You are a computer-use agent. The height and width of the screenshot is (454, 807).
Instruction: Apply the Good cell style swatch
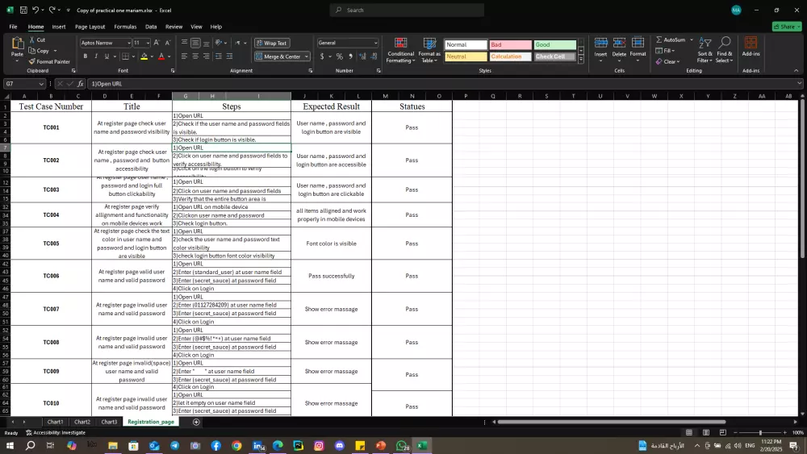point(555,45)
